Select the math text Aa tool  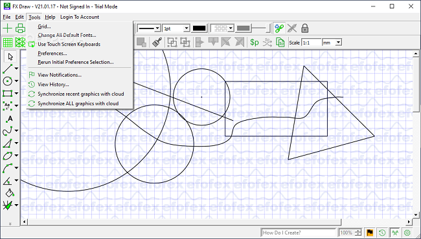click(8, 106)
